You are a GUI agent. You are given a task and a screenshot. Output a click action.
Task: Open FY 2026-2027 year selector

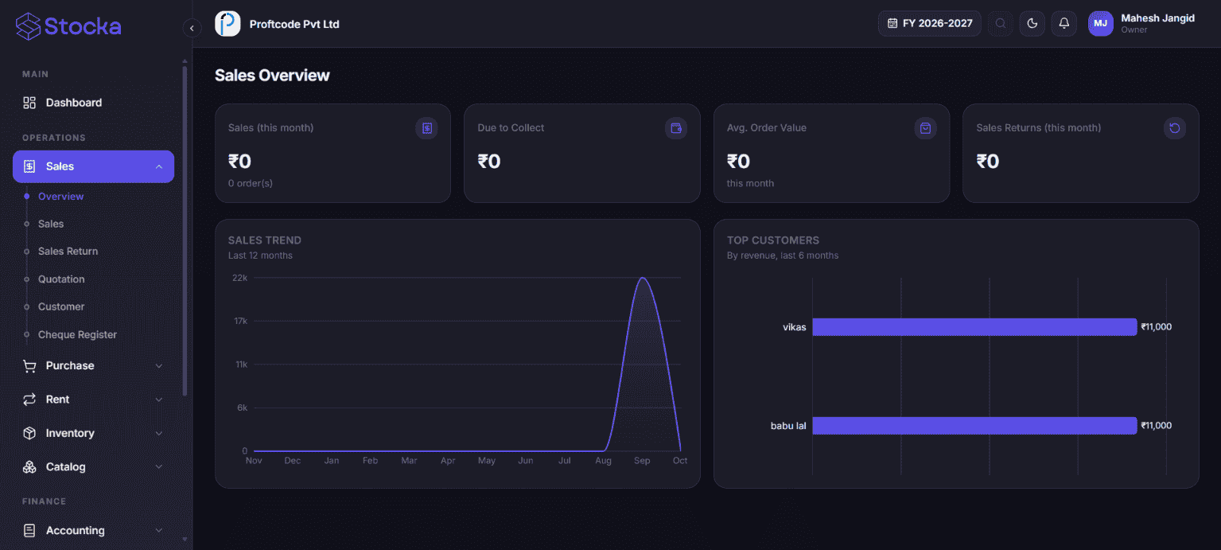[930, 23]
